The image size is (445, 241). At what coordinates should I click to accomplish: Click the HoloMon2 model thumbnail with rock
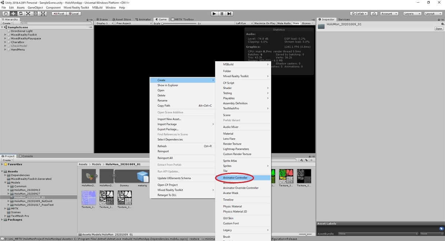point(89,176)
